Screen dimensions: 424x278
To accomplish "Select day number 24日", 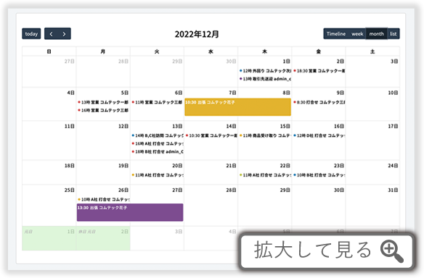I will coord(393,166).
